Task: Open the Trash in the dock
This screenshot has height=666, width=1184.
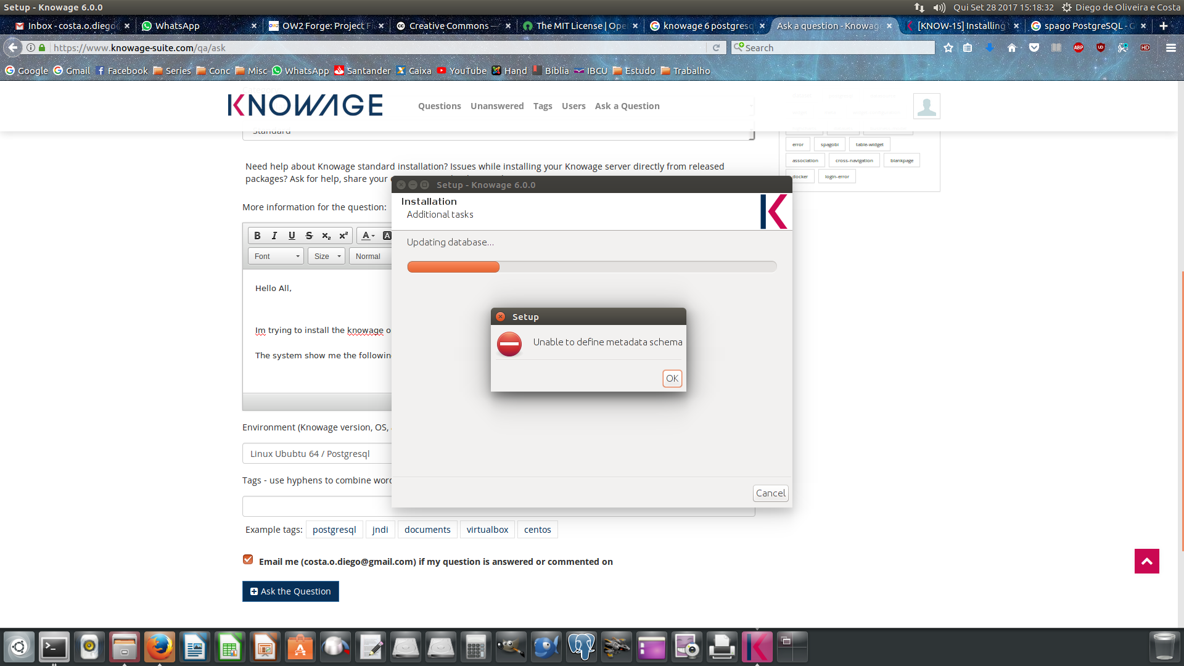Action: 1164,647
